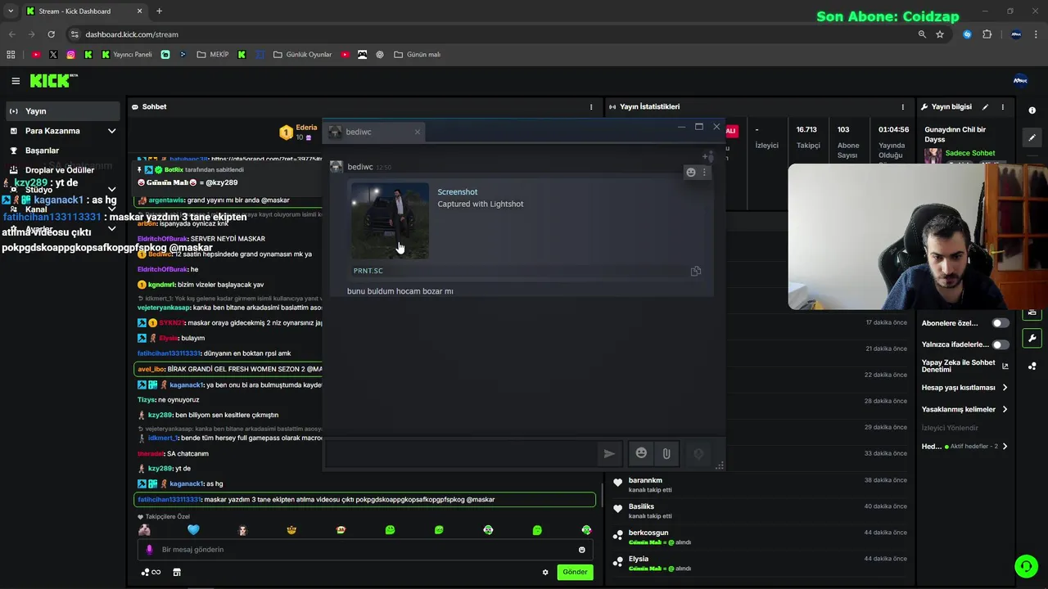The height and width of the screenshot is (589, 1048).
Task: Click the Sadece Sohbet category link
Action: point(970,153)
